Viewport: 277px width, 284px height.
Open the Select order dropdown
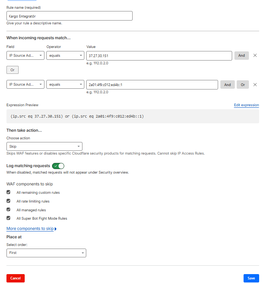click(46, 253)
